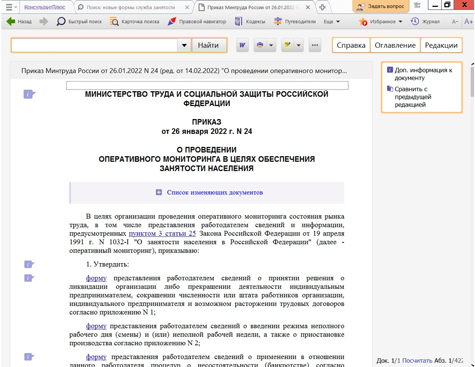475x367 pixels.
Task: Open the three-dots more actions button
Action: point(315,45)
